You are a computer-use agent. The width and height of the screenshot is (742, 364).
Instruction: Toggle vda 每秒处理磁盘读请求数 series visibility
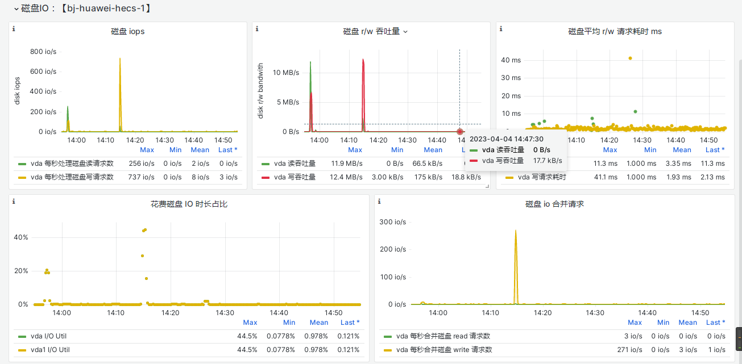(x=71, y=164)
